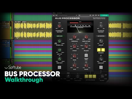Adjust the saturation Tone Shift grey knob
Screen dimensions: 132x99
point(101,59)
